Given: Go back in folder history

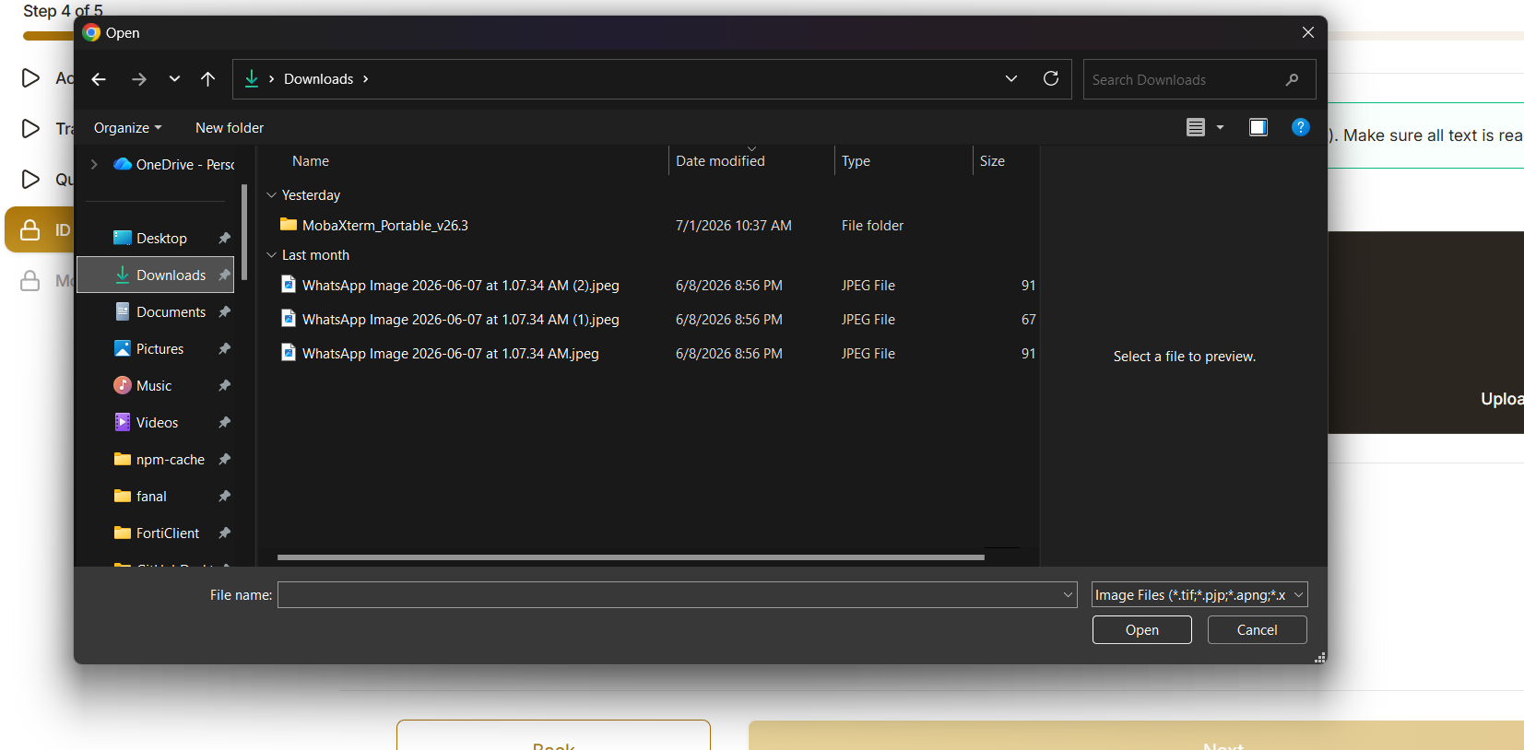Looking at the screenshot, I should (99, 79).
